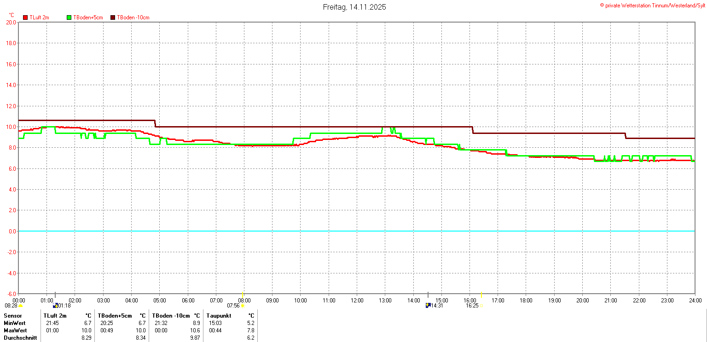
Task: Click the chart title Freitag, 14.11.2025
Action: 354,7
